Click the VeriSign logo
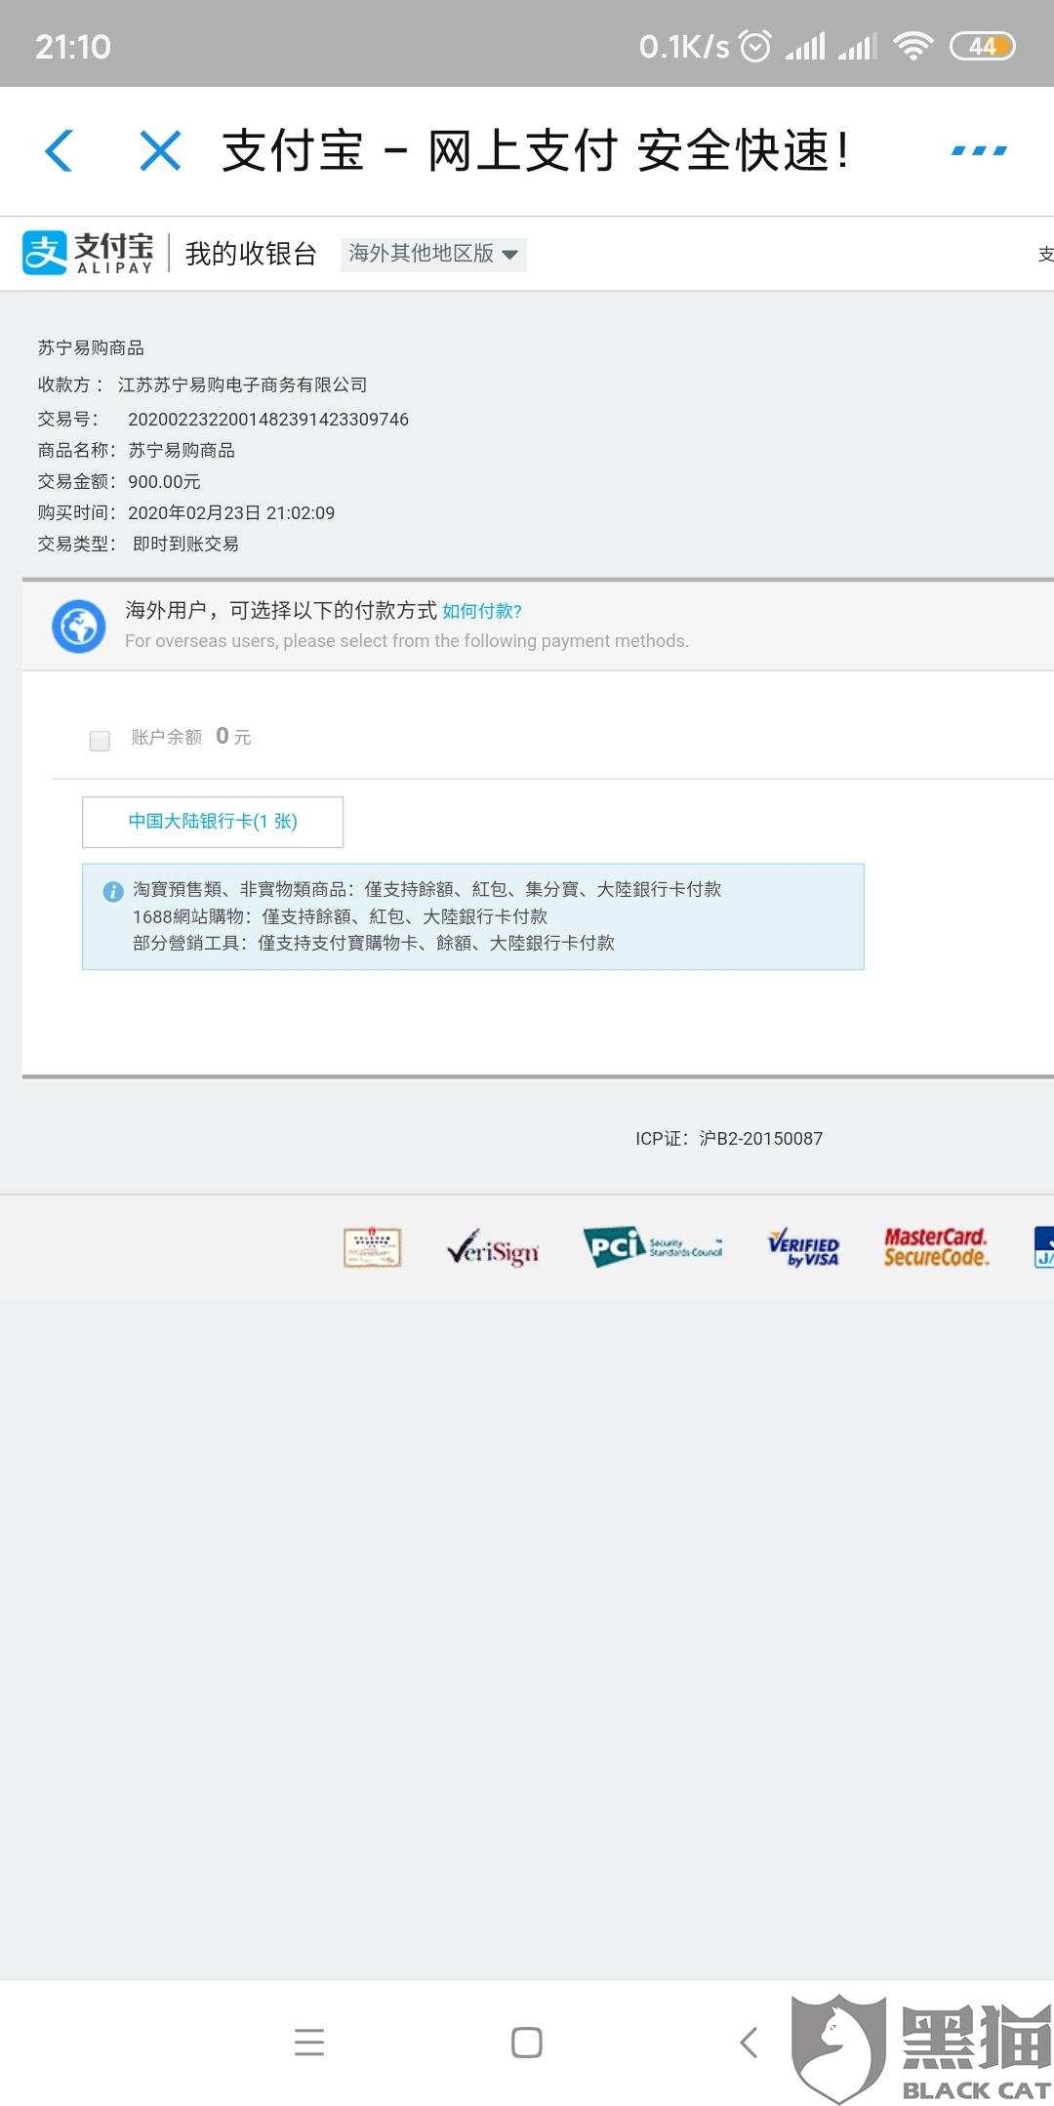The image size is (1054, 2106). point(493,1248)
